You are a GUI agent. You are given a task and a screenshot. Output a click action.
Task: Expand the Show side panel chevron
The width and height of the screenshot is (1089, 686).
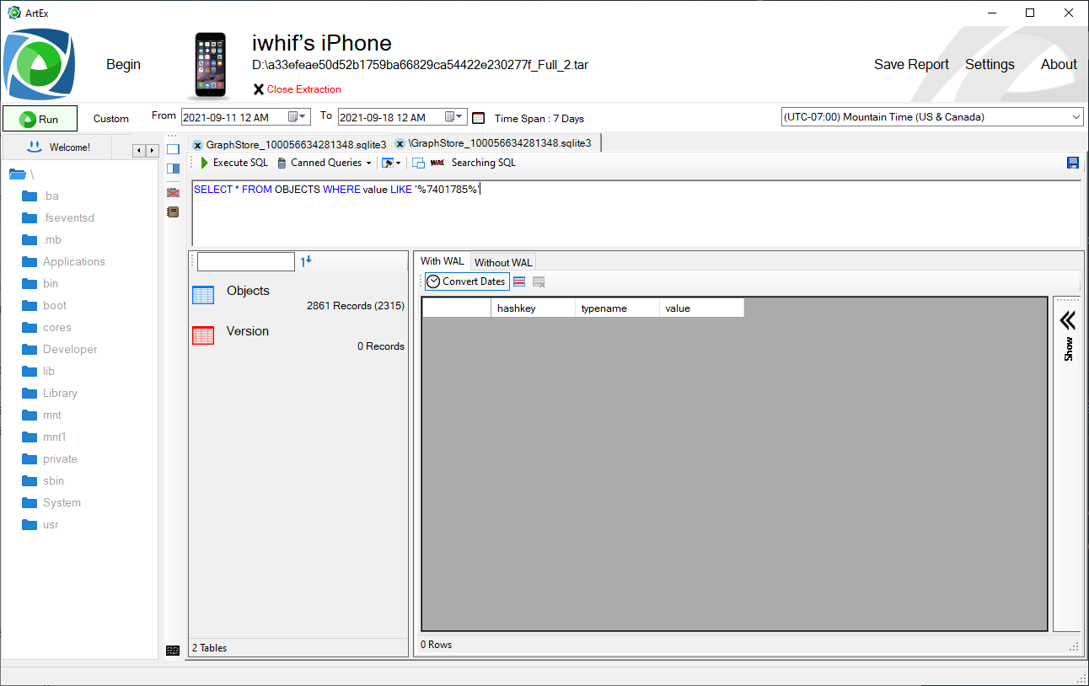coord(1067,320)
